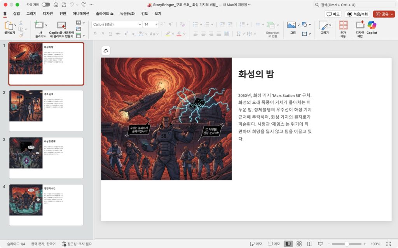This screenshot has height=248, width=398.
Task: Expand the 공유 (Share) dropdown
Action: (392, 14)
